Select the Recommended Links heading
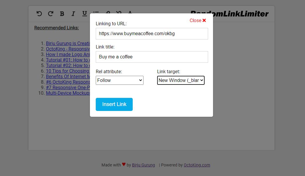Image resolution: width=305 pixels, height=176 pixels. [56, 28]
